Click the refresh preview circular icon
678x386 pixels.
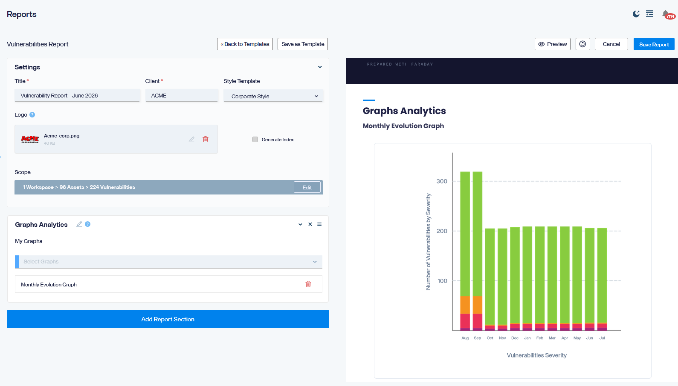[582, 44]
